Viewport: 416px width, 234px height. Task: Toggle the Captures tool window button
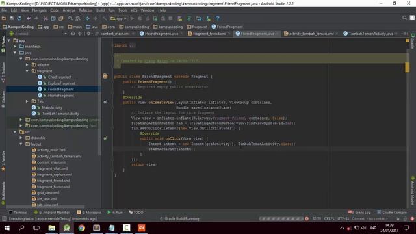[x=3, y=99]
